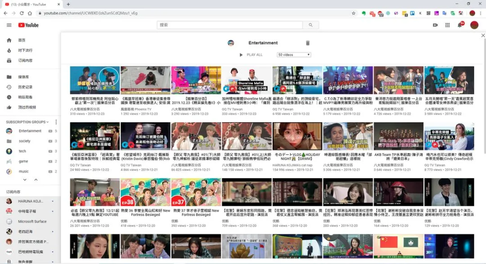Click the watch later clock icon

(9, 97)
